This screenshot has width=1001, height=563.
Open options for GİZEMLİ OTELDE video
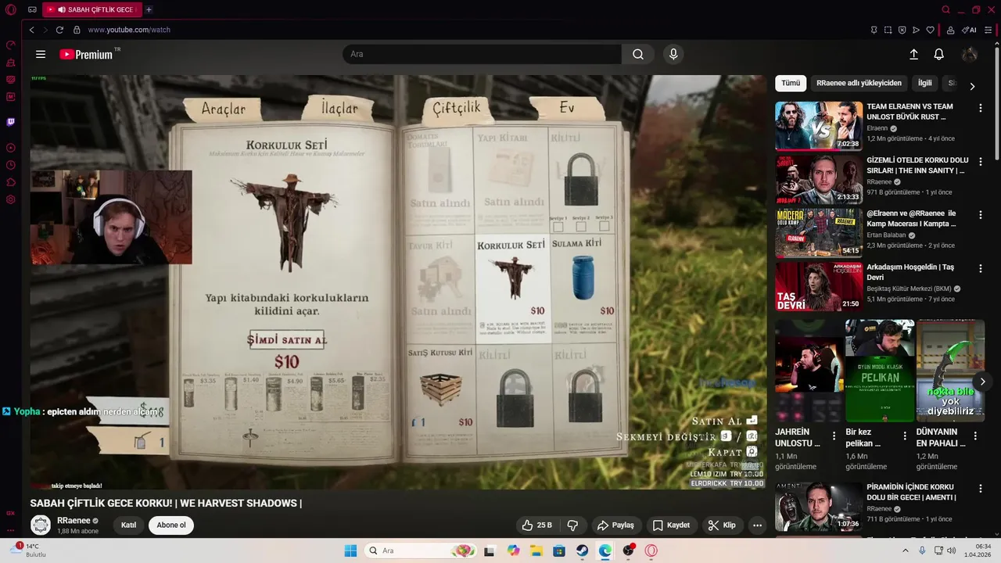click(x=980, y=161)
